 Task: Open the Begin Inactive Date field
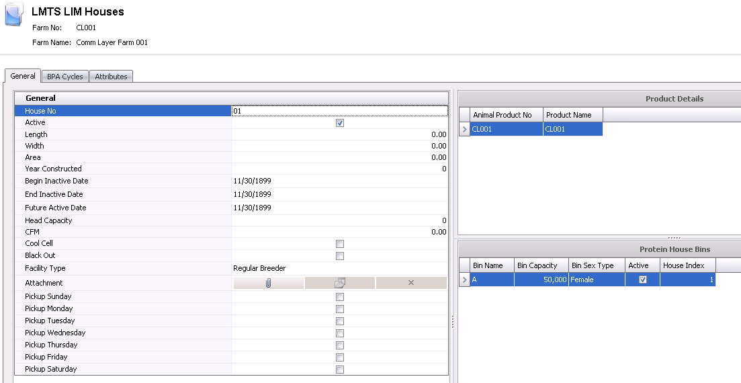coord(339,181)
